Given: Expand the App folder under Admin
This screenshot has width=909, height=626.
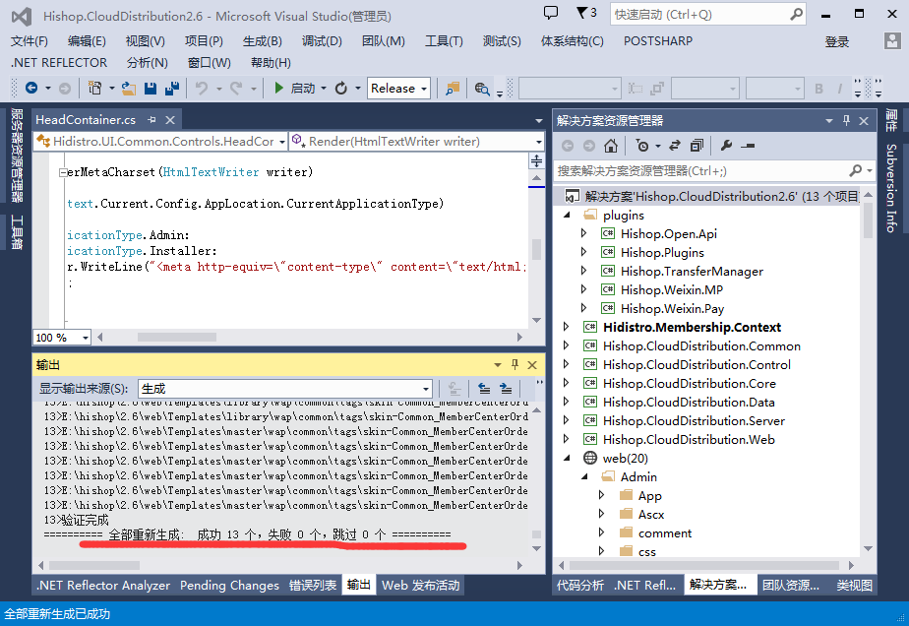Looking at the screenshot, I should click(x=602, y=495).
